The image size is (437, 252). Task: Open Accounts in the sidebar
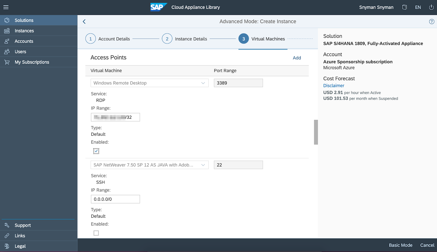point(39,41)
